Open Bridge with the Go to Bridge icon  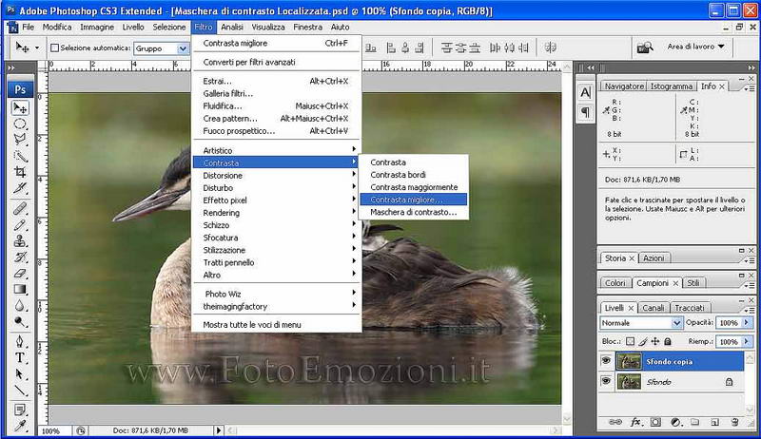pos(645,47)
